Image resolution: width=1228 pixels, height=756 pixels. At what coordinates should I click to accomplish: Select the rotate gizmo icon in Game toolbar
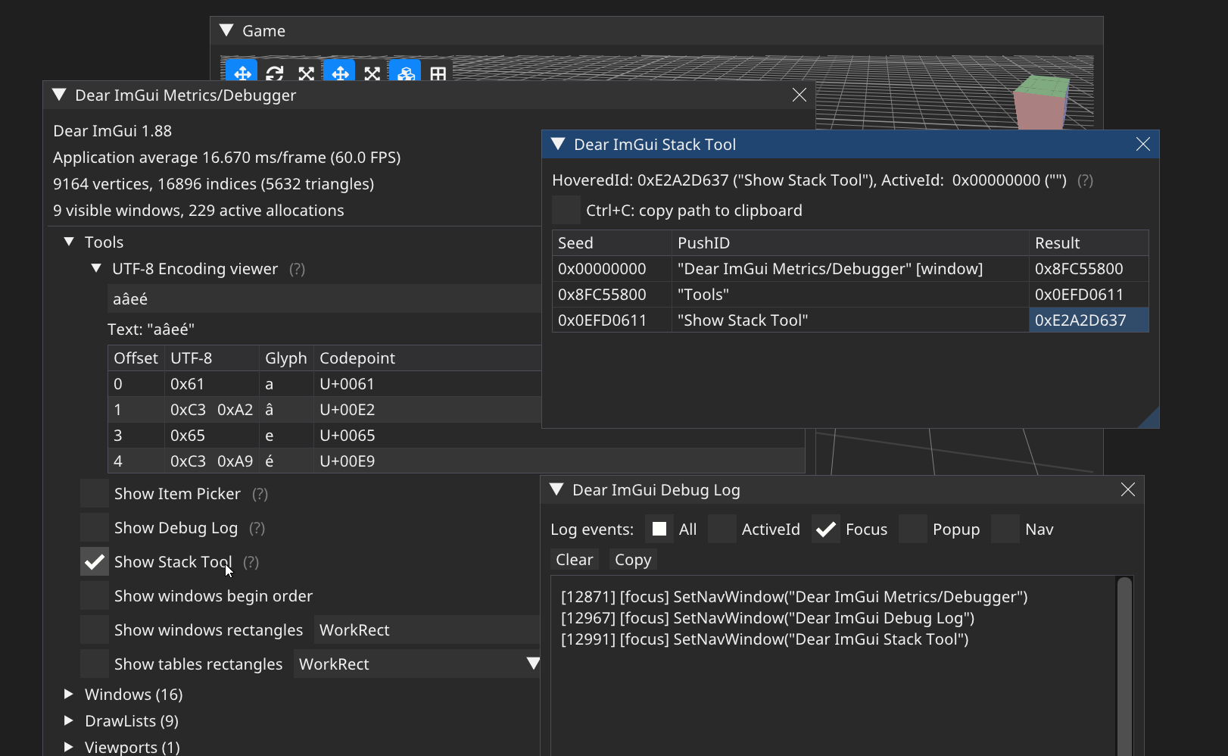(275, 73)
